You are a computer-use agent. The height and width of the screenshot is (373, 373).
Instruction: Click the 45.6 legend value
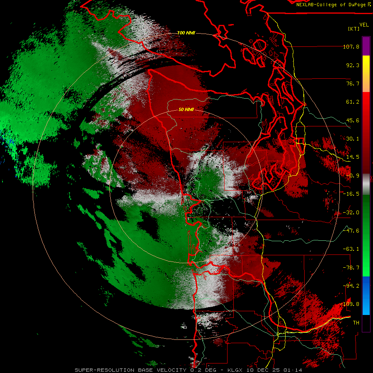pos(353,120)
